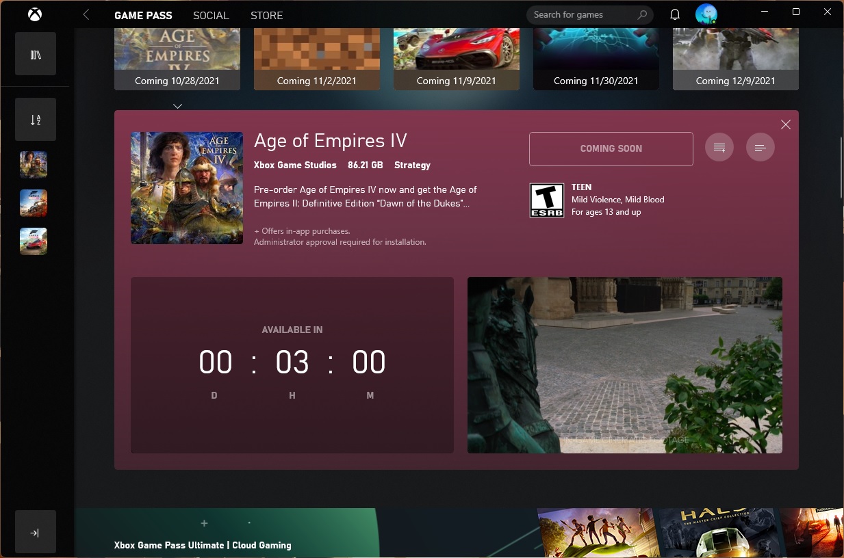Open the game tile left of Halo
Viewport: 844px width, 558px height.
[x=599, y=533]
